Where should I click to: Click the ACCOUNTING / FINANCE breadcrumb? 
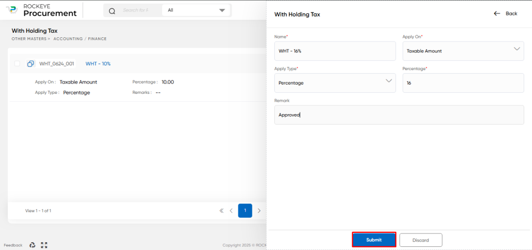[80, 39]
